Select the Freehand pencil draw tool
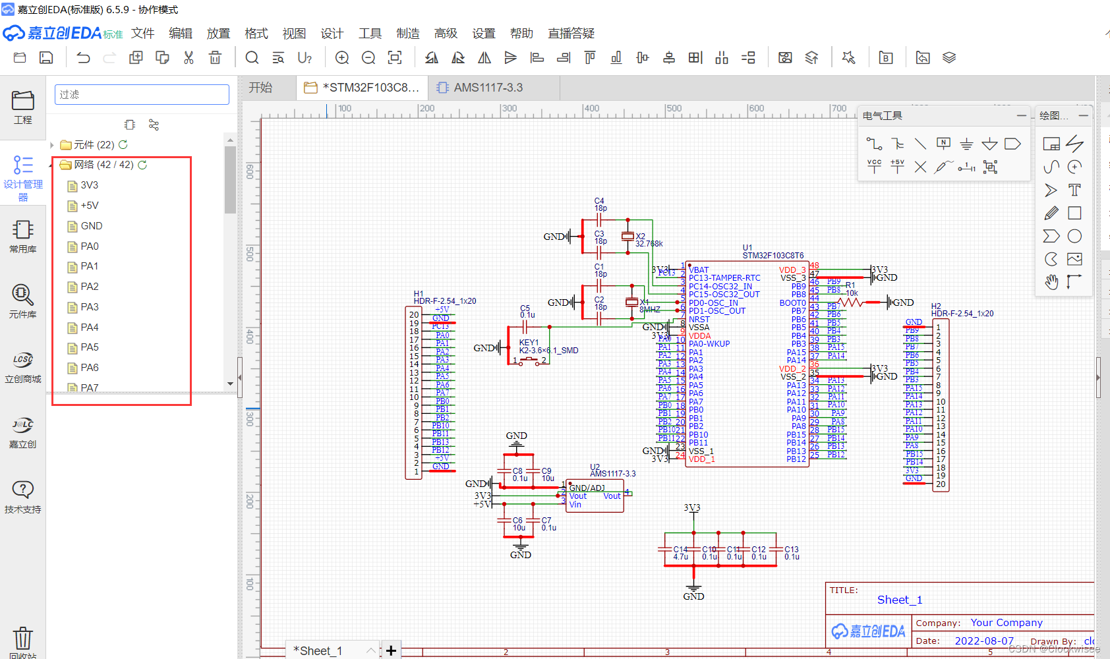This screenshot has width=1110, height=659. [1051, 213]
